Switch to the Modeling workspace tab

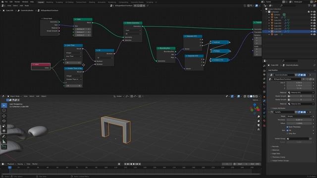(50, 2)
